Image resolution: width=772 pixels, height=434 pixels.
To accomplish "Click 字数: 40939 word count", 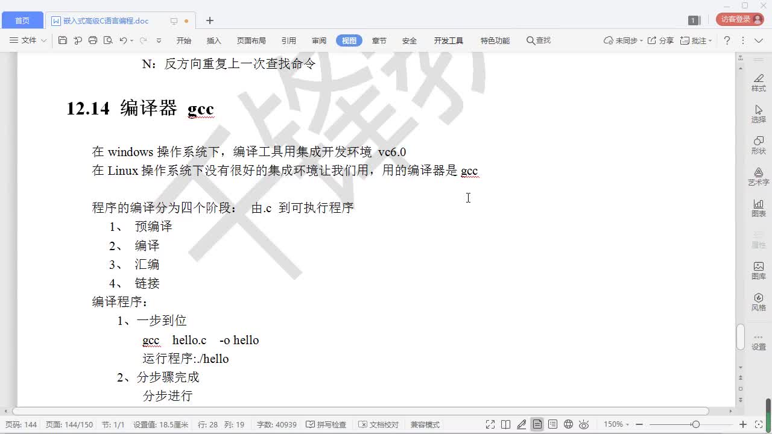I will [x=276, y=424].
